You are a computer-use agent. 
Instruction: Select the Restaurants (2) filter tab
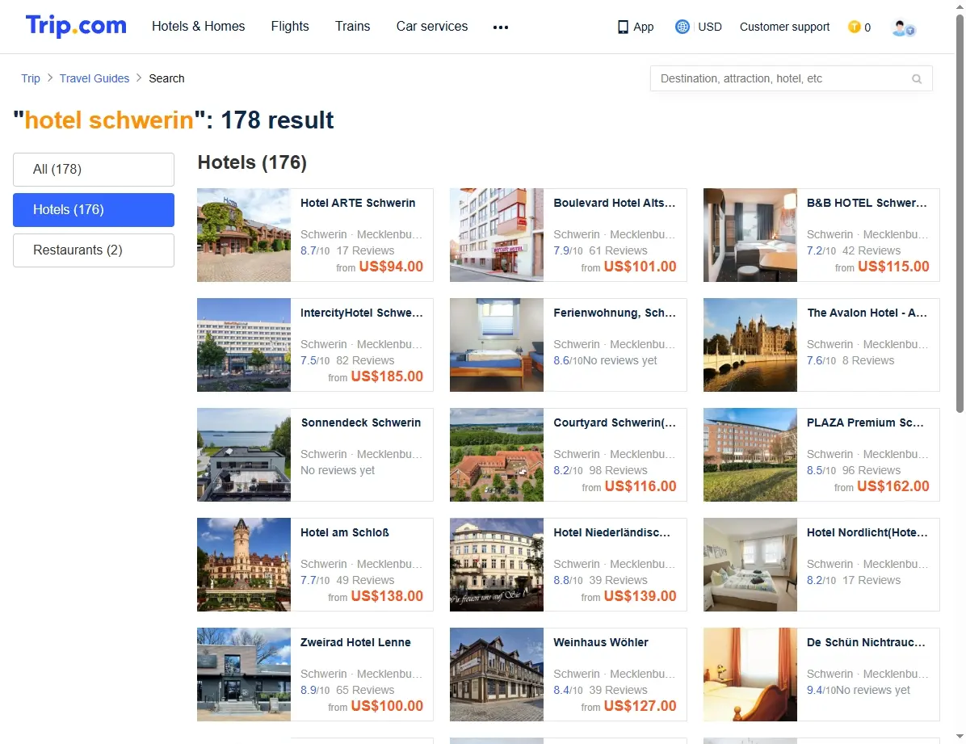point(94,250)
